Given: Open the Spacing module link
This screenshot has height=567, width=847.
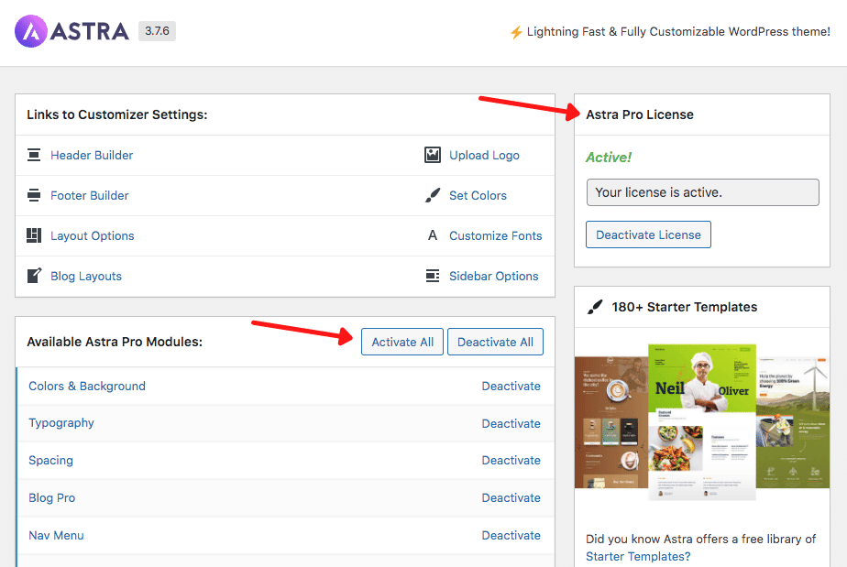Looking at the screenshot, I should click(50, 461).
